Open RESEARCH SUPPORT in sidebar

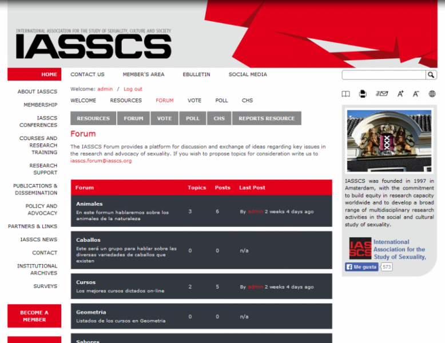pyautogui.click(x=43, y=169)
